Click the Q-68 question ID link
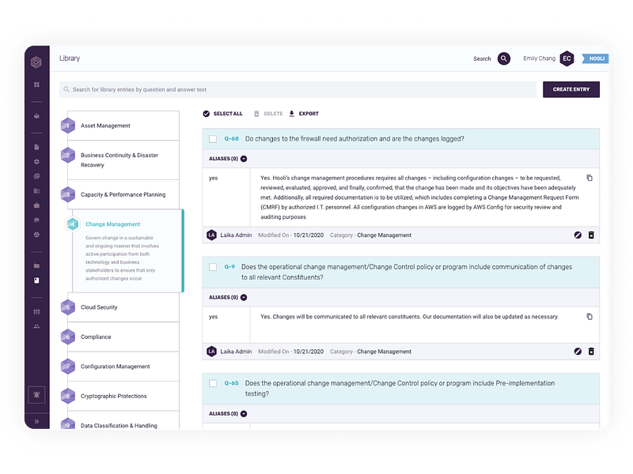 coord(231,139)
